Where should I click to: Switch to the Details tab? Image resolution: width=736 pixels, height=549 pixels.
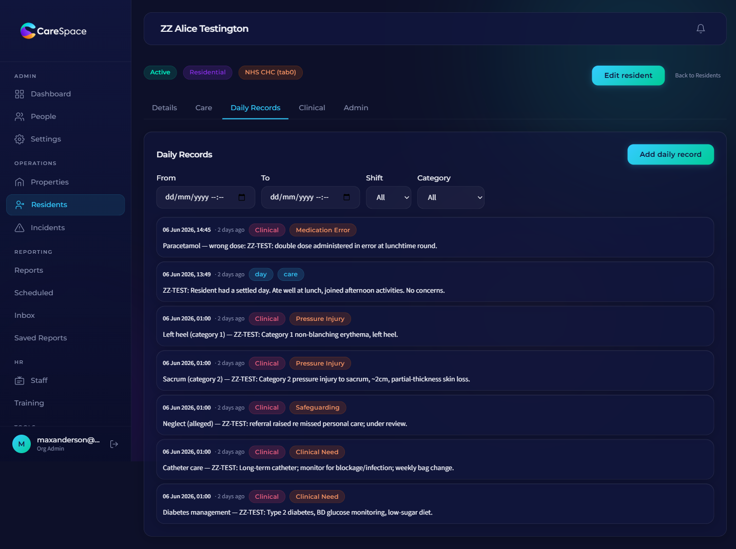pyautogui.click(x=164, y=108)
